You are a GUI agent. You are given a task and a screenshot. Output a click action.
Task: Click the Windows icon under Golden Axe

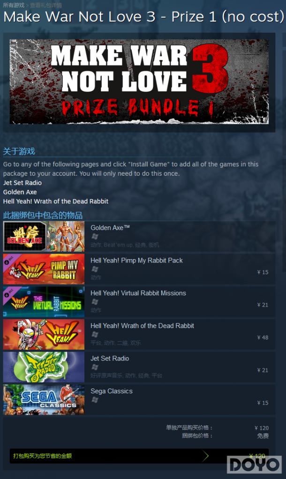[95, 236]
